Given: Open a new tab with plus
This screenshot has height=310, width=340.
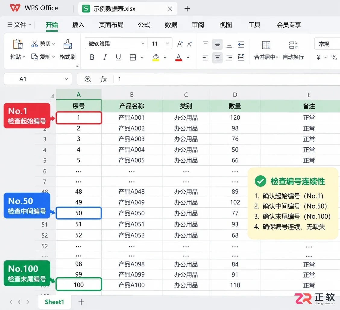Looking at the screenshot, I should click(187, 9).
